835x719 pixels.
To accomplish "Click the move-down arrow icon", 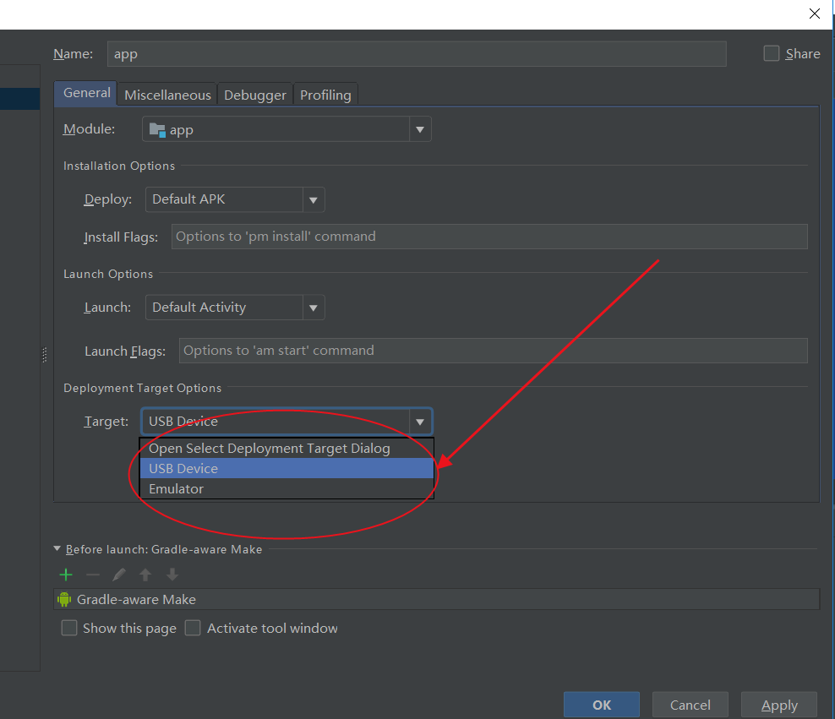I will pyautogui.click(x=172, y=575).
